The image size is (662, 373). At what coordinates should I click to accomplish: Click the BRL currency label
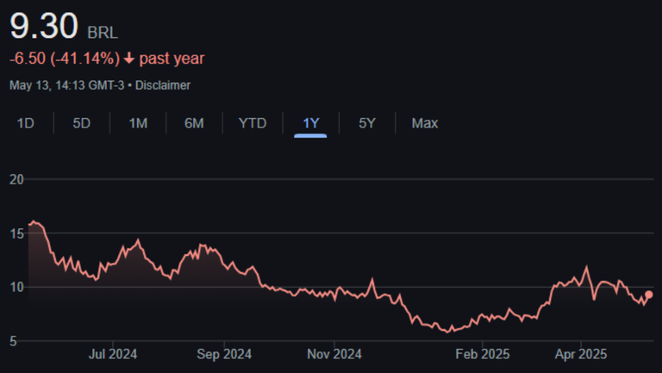pyautogui.click(x=103, y=33)
